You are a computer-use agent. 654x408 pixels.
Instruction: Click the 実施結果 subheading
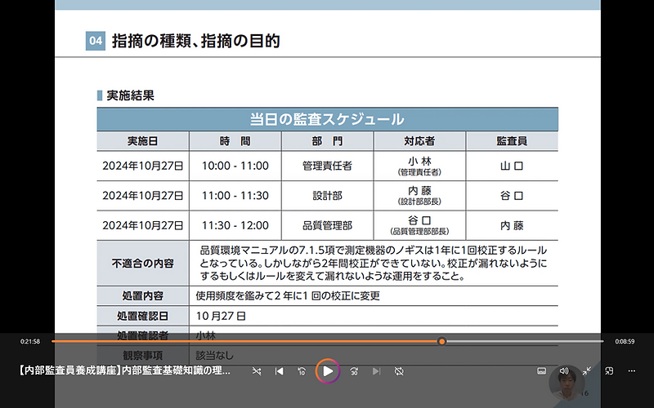coord(130,95)
